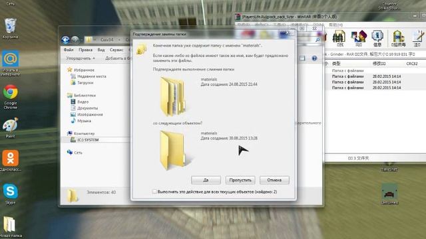The height and width of the screenshot is (239, 426).
Task: Click the WinRAR Wizard toolbar icon
Action: click(x=359, y=39)
